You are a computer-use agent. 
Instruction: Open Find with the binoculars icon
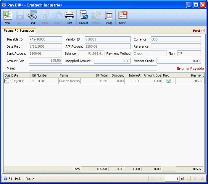[x=32, y=15]
